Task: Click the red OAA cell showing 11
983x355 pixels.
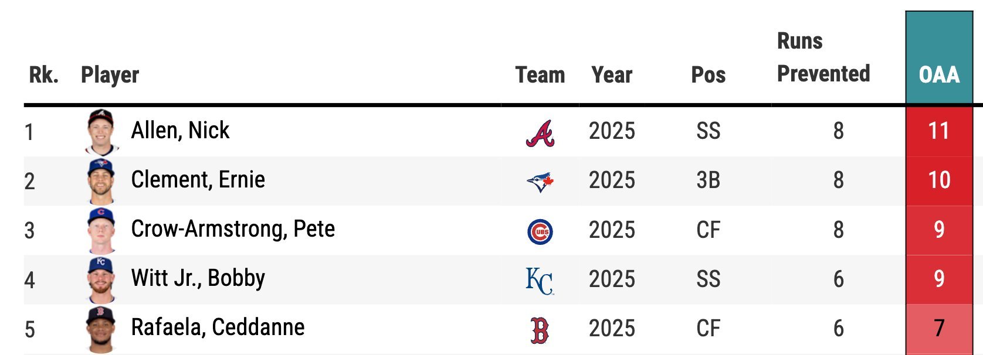Action: (x=939, y=131)
